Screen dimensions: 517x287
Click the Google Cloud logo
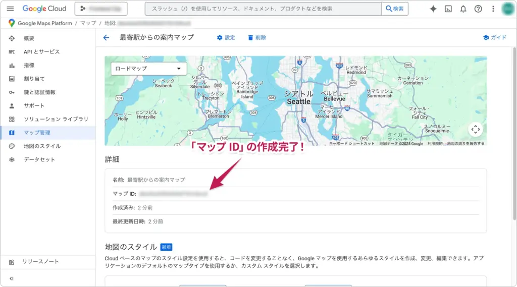tap(44, 9)
